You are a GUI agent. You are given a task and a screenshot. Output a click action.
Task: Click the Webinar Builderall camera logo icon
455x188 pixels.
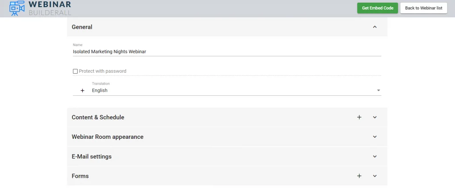click(17, 8)
